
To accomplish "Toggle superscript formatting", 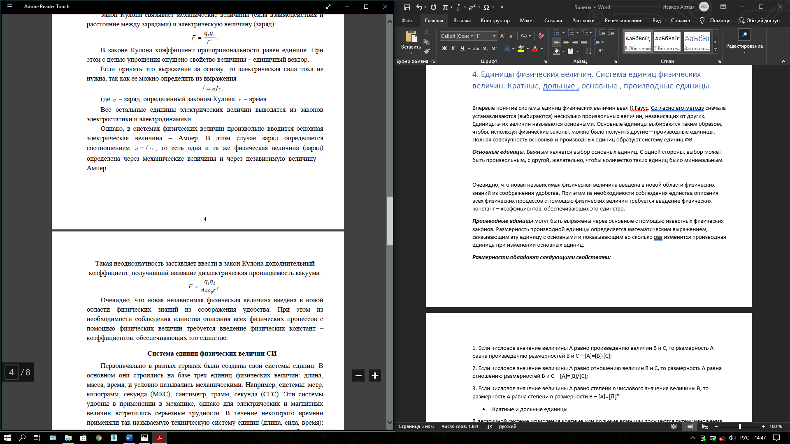I will click(x=495, y=49).
